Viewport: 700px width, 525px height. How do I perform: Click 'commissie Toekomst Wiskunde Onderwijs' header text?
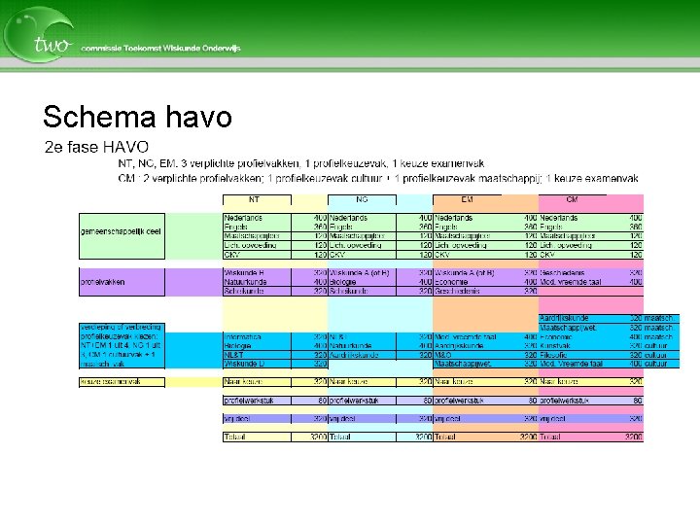point(160,49)
